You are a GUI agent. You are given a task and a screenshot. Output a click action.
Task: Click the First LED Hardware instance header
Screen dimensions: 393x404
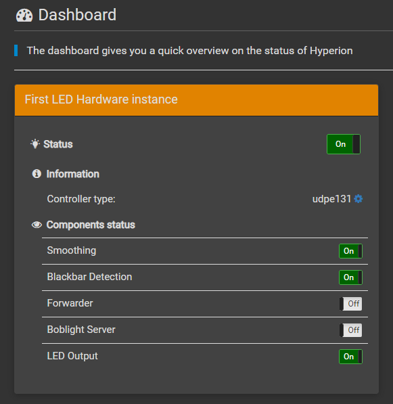(x=196, y=100)
